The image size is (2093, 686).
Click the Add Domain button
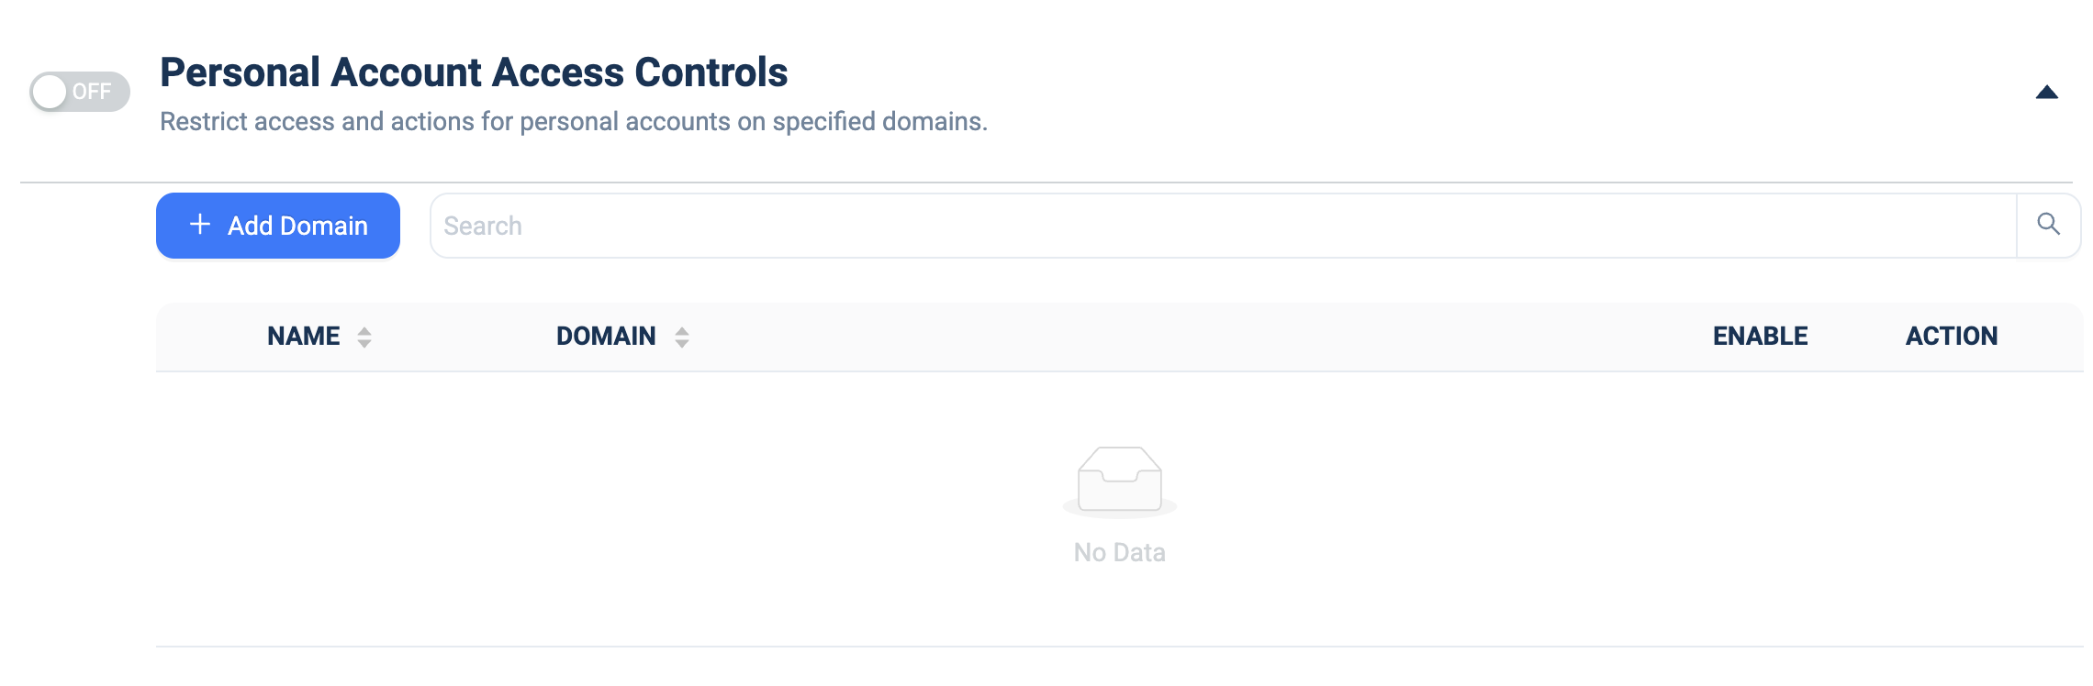(278, 226)
